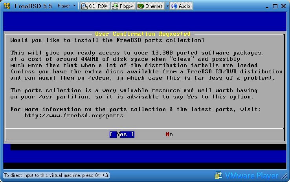
Task: Maximize the VMware Player window
Action: (273, 6)
